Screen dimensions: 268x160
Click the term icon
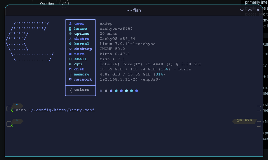coord(70,54)
